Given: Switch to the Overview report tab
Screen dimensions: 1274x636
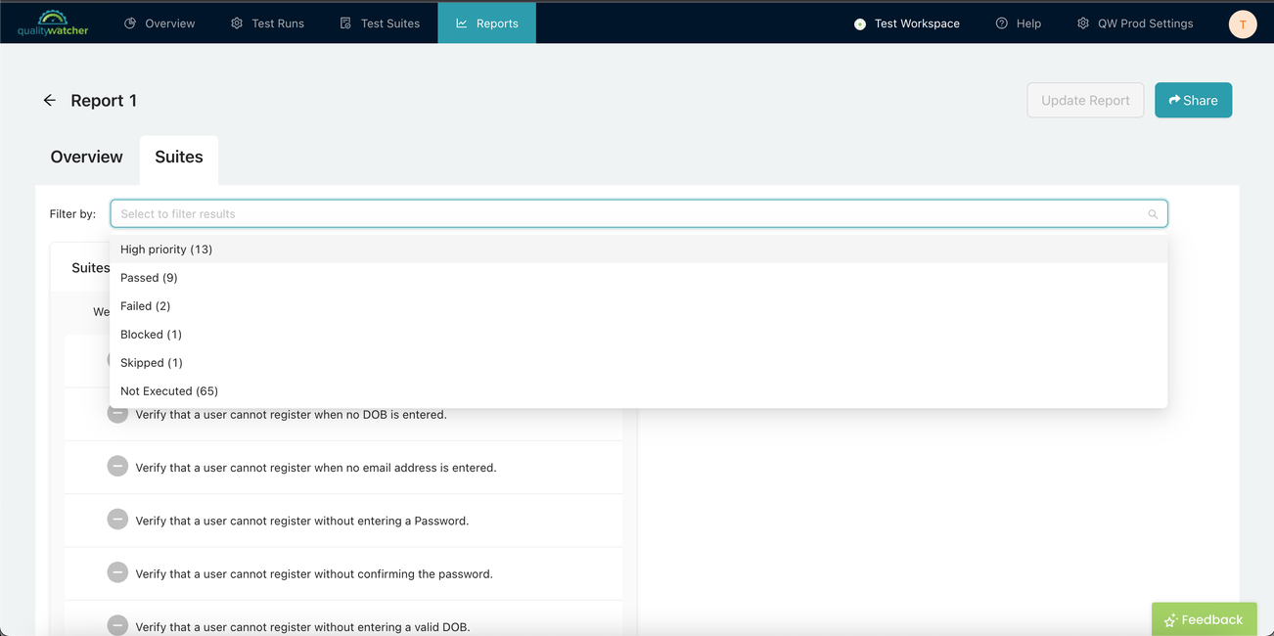Looking at the screenshot, I should tap(87, 157).
